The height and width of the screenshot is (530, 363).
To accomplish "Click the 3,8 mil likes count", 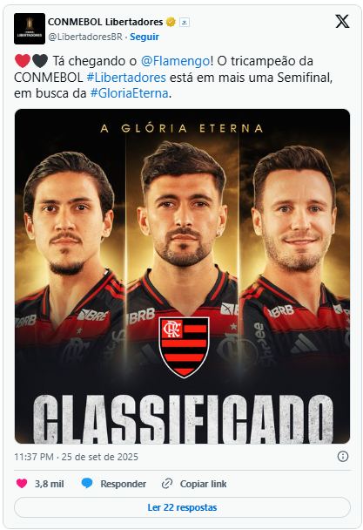I will pos(50,484).
